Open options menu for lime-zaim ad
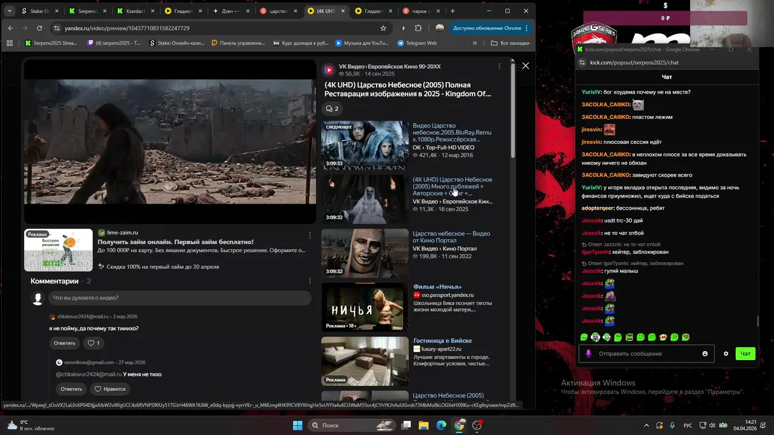This screenshot has width=774, height=435. pos(310,236)
